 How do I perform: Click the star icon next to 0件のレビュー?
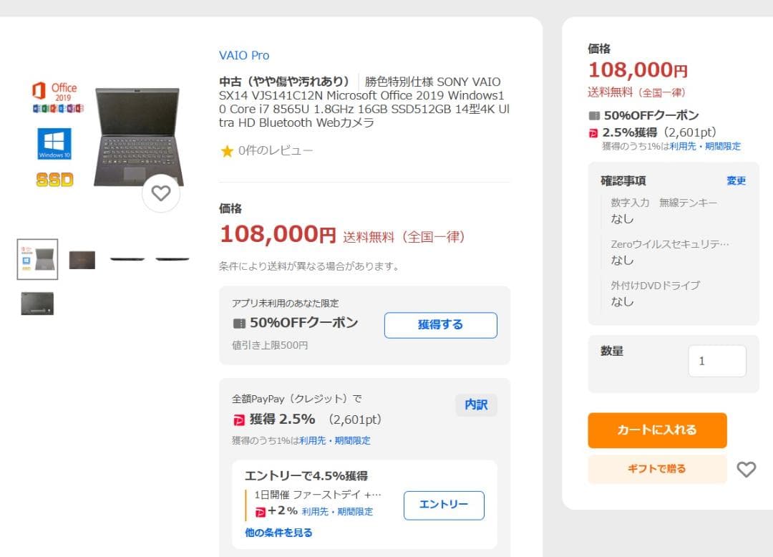[x=228, y=150]
